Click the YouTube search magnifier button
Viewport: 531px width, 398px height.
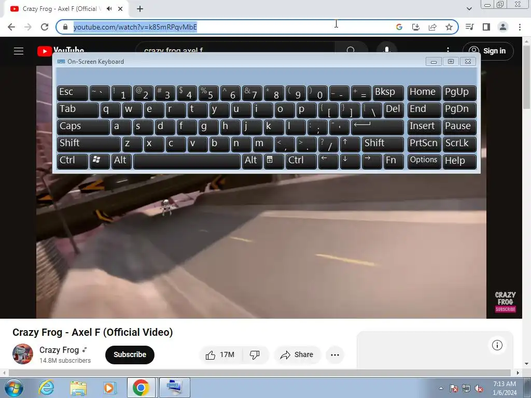[x=351, y=50]
